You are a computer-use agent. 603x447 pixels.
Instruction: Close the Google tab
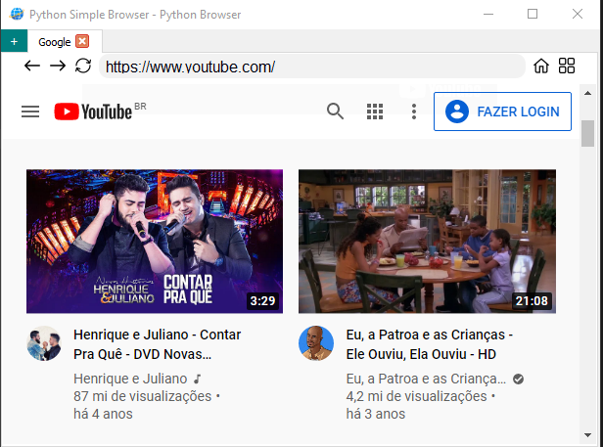coord(82,41)
